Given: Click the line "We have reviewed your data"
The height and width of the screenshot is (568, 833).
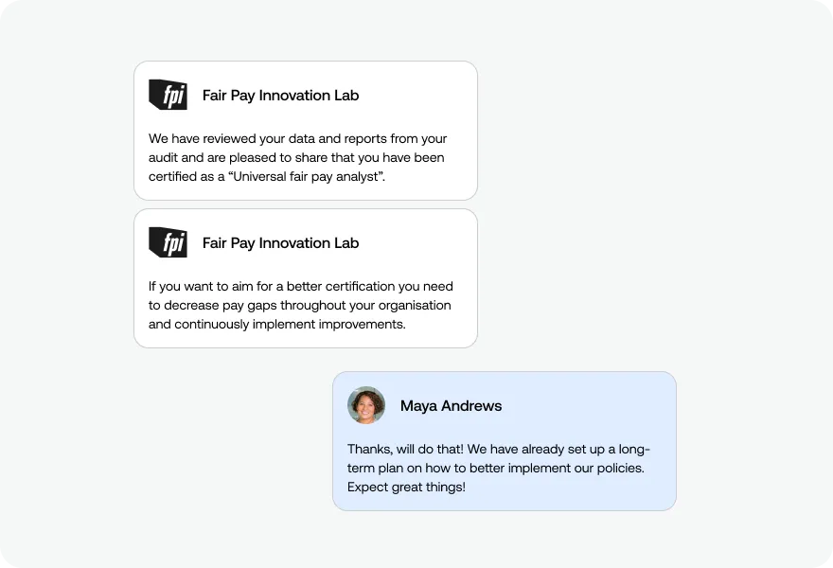Looking at the screenshot, I should tap(297, 138).
